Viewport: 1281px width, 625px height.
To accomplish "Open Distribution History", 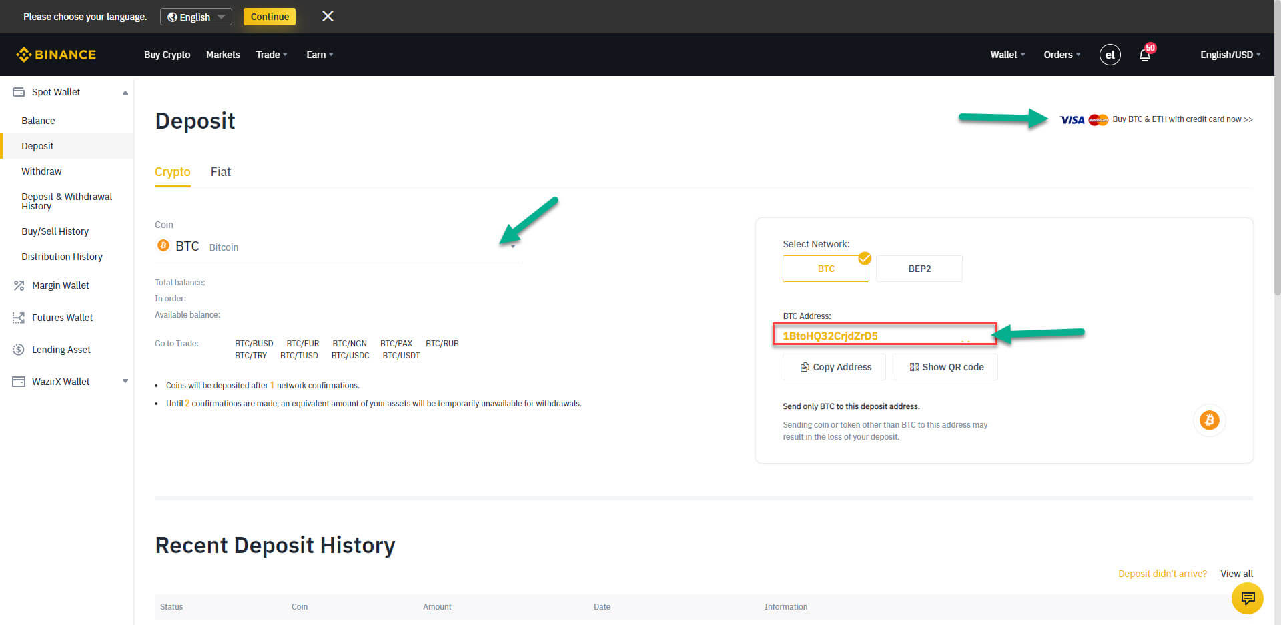I will click(x=62, y=257).
